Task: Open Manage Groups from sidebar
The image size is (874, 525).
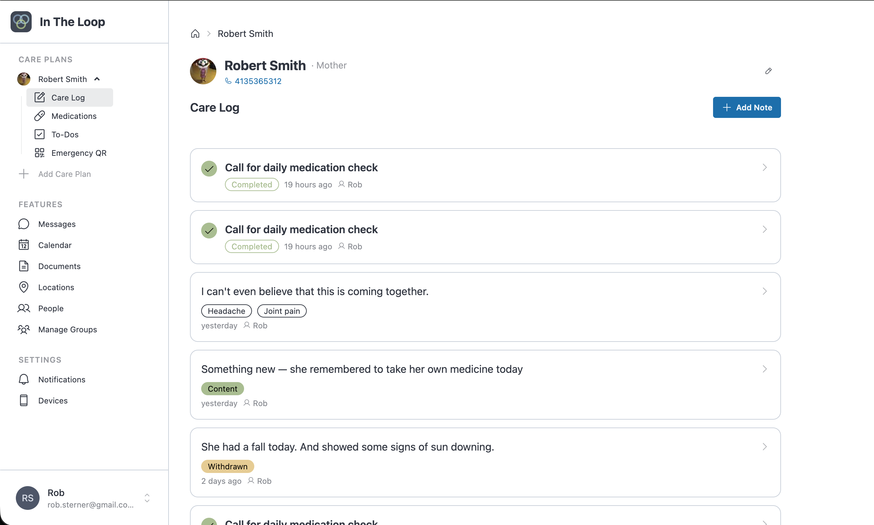Action: tap(67, 329)
